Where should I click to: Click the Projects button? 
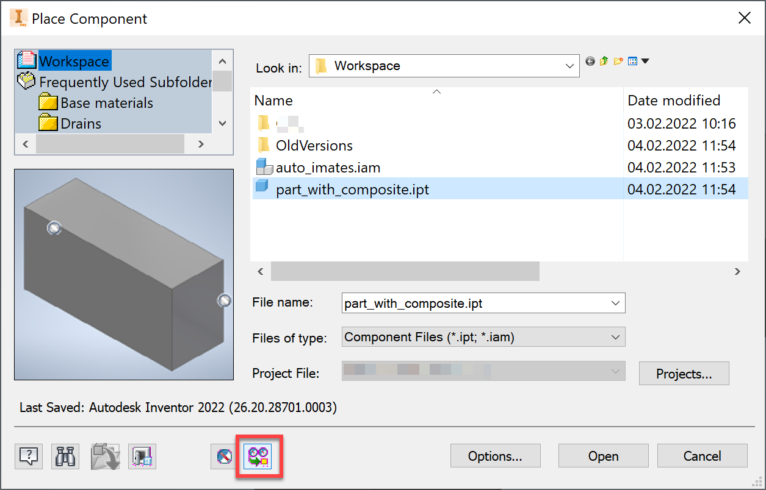click(683, 373)
